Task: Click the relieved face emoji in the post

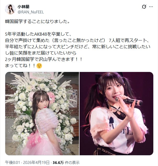Action: (x=39, y=66)
